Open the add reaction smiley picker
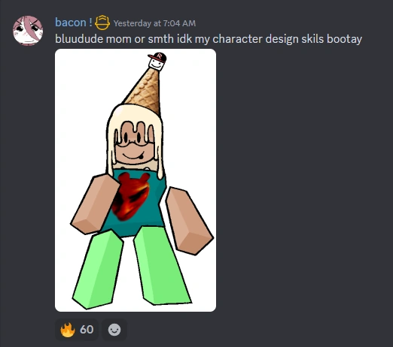 click(x=114, y=330)
